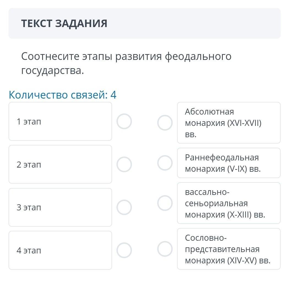Viewport: 293px width, 307px height.
Task: Click the '2 этап' box
Action: tap(60, 165)
